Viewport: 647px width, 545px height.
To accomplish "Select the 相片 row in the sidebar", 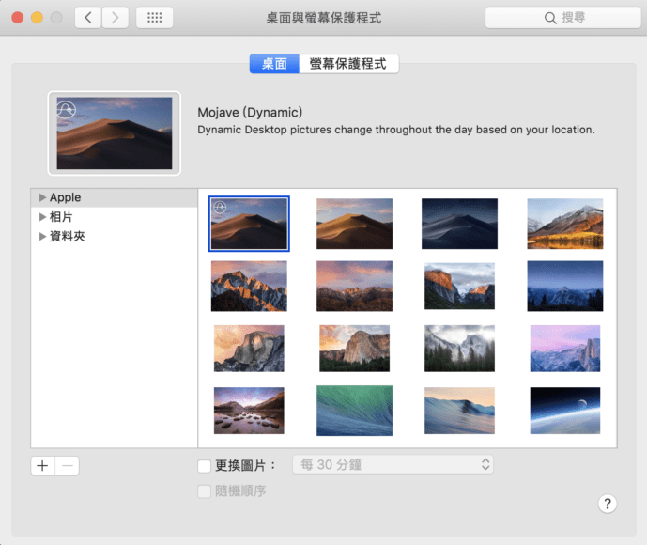I will (x=115, y=217).
